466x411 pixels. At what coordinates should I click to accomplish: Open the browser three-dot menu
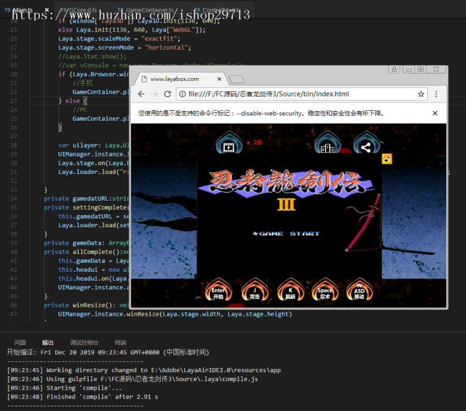(x=436, y=94)
